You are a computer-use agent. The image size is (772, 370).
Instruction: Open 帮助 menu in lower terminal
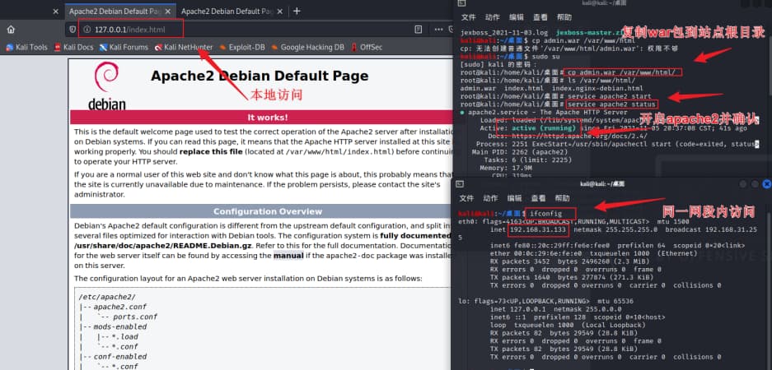(x=562, y=198)
